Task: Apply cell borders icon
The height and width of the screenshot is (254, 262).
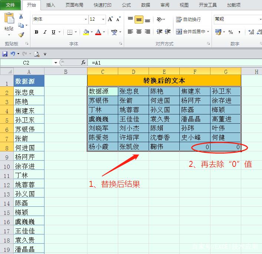Action: (x=70, y=32)
